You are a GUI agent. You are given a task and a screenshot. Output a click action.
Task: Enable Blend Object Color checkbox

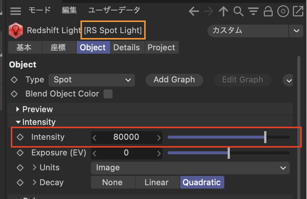108,94
